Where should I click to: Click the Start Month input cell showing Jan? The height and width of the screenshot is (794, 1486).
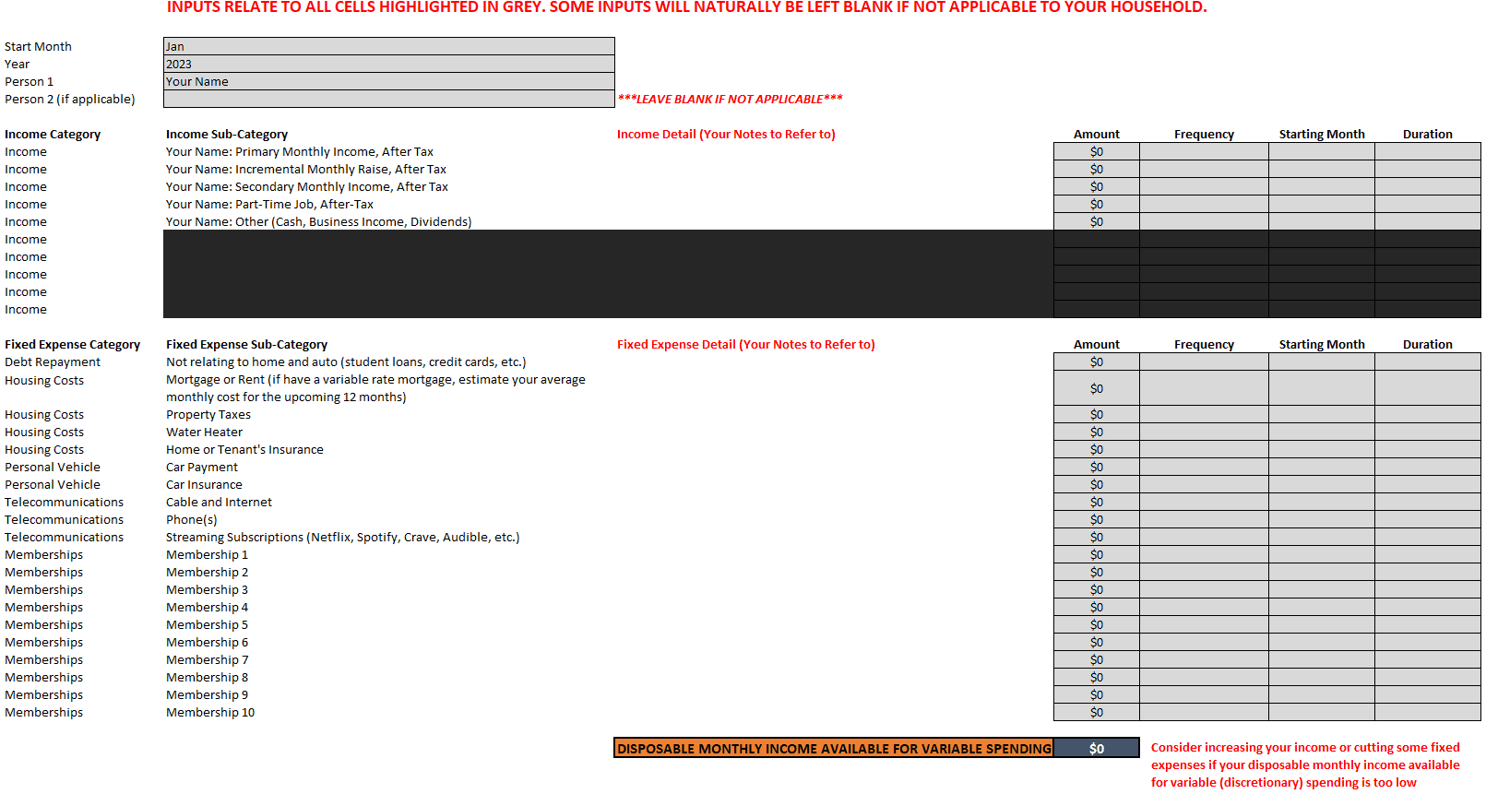tap(388, 46)
